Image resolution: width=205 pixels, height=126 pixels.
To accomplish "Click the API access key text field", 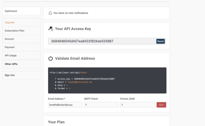I will (x=102, y=41).
